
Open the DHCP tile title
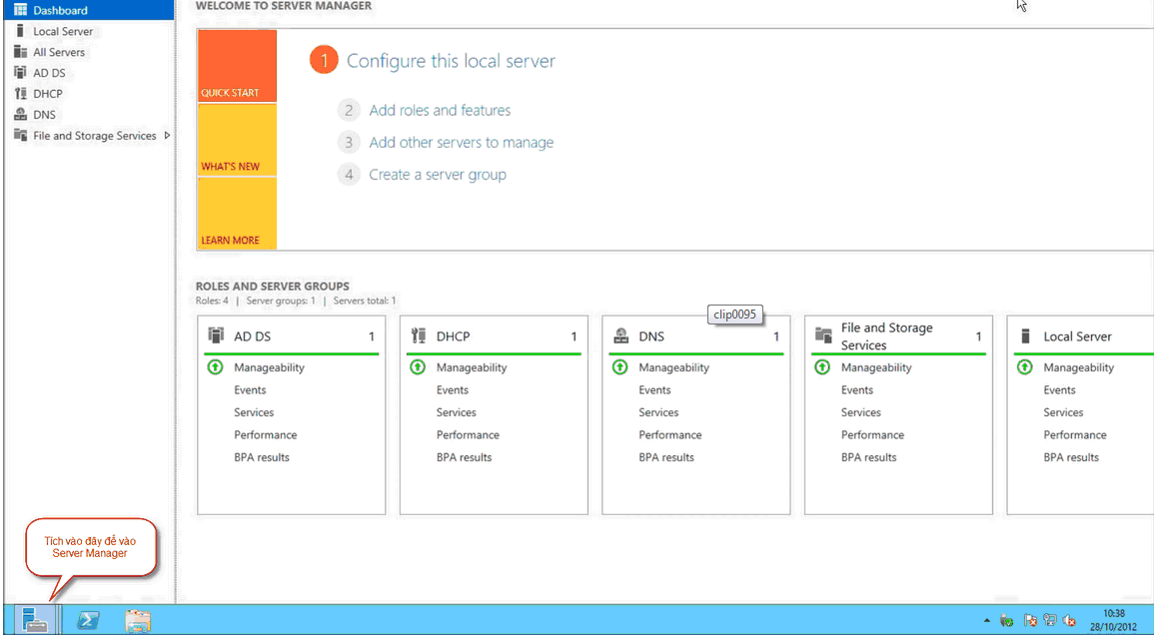point(453,336)
